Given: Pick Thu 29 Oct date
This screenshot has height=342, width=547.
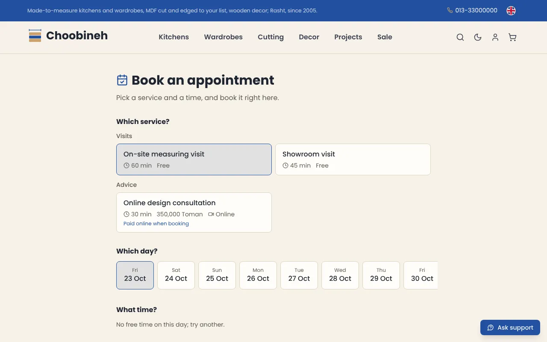Looking at the screenshot, I should [x=381, y=275].
